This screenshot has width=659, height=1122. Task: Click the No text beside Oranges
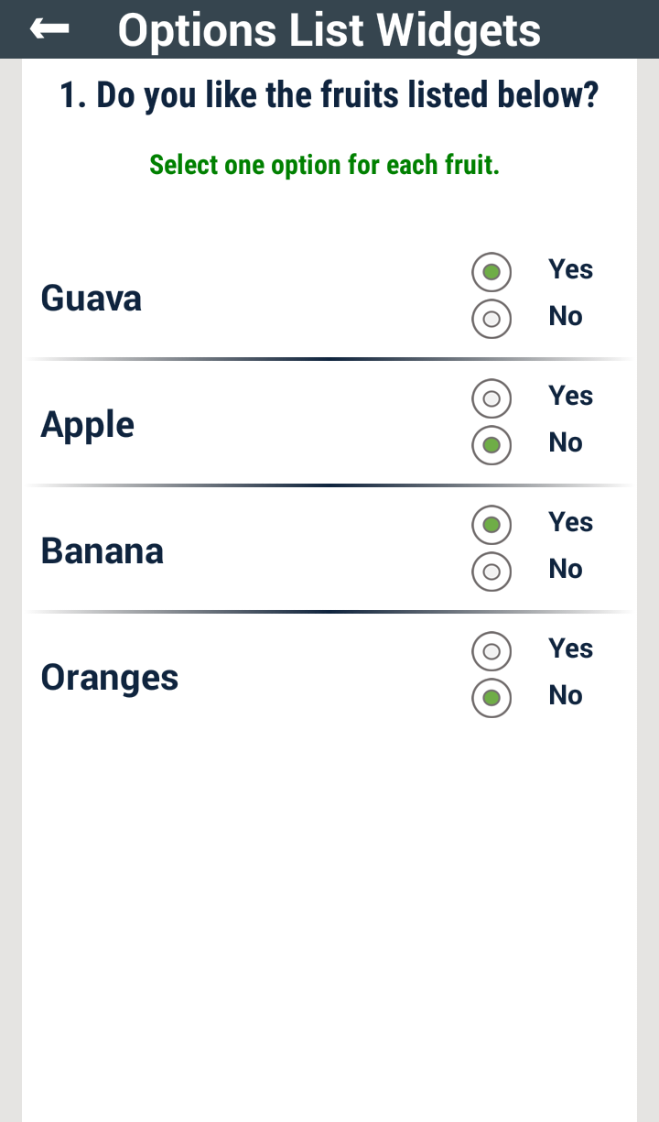click(566, 695)
